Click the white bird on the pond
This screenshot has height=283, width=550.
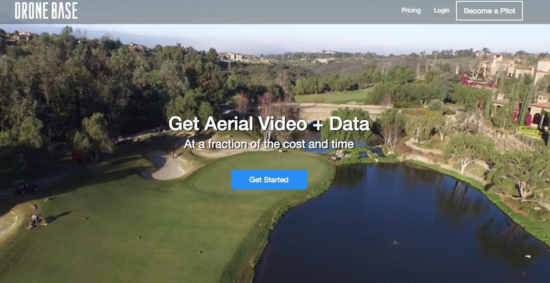(528, 257)
